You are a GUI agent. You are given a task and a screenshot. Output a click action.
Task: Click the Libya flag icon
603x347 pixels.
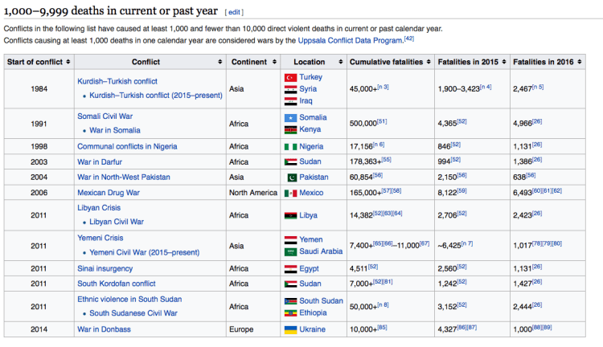[x=292, y=216]
